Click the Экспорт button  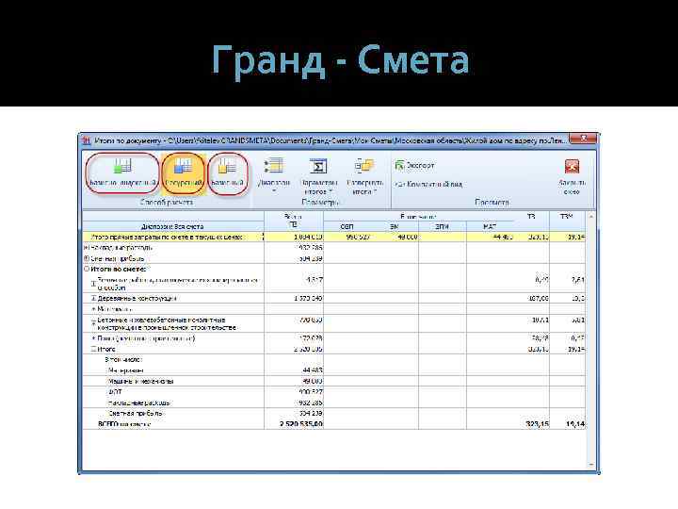pos(415,165)
